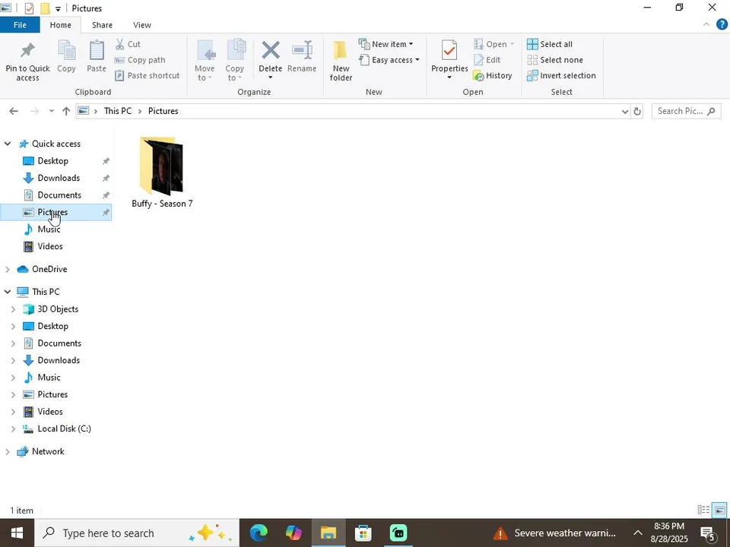Click Pictures in the address bar
Image resolution: width=730 pixels, height=547 pixels.
pos(163,111)
